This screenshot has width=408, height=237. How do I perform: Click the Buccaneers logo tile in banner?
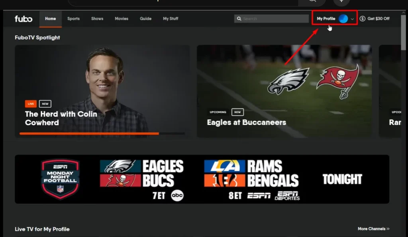pyautogui.click(x=120, y=180)
